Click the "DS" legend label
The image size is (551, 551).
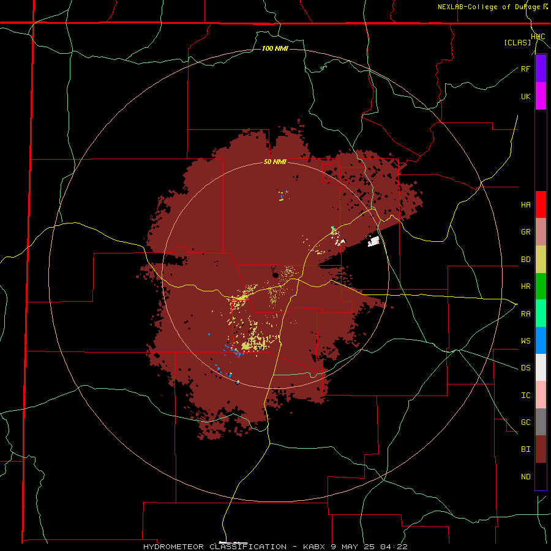pos(525,368)
